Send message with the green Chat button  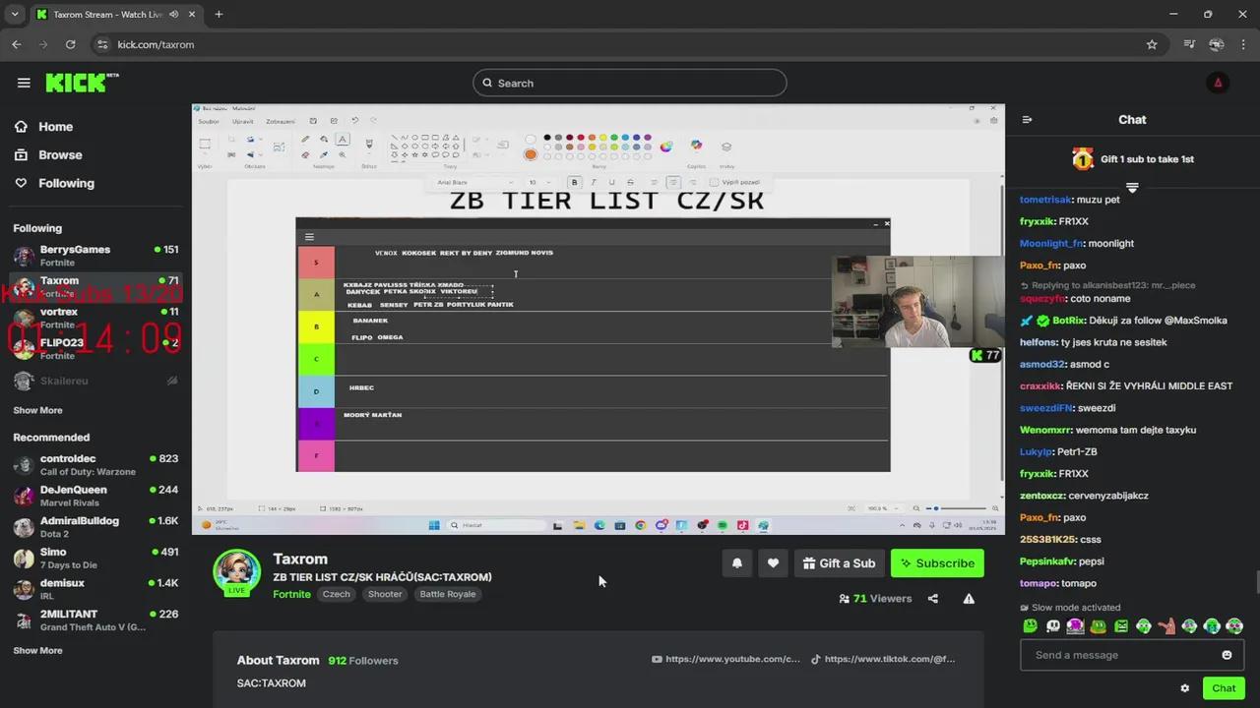pyautogui.click(x=1224, y=688)
